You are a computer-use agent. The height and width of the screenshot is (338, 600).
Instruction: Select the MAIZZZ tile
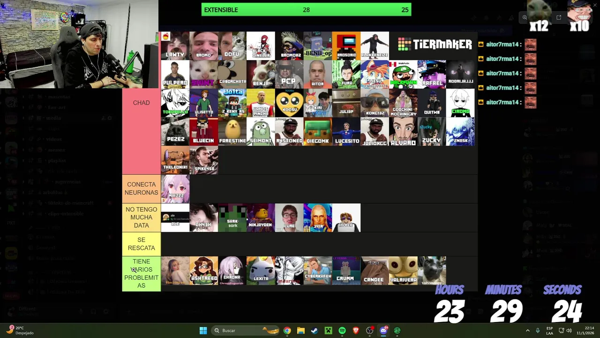[x=175, y=189]
